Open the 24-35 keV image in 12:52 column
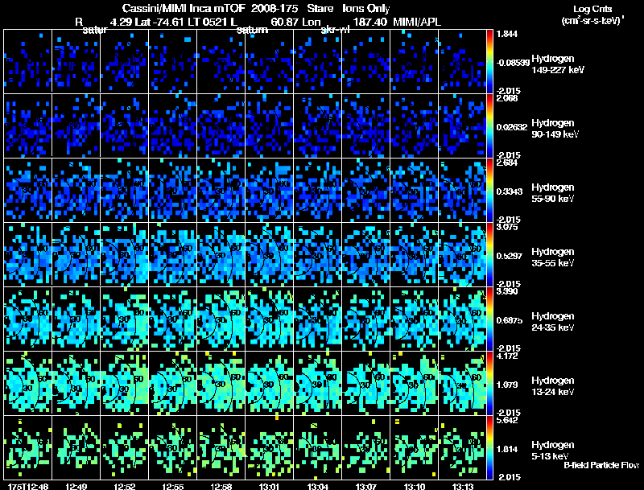The height and width of the screenshot is (490, 644). click(x=125, y=319)
